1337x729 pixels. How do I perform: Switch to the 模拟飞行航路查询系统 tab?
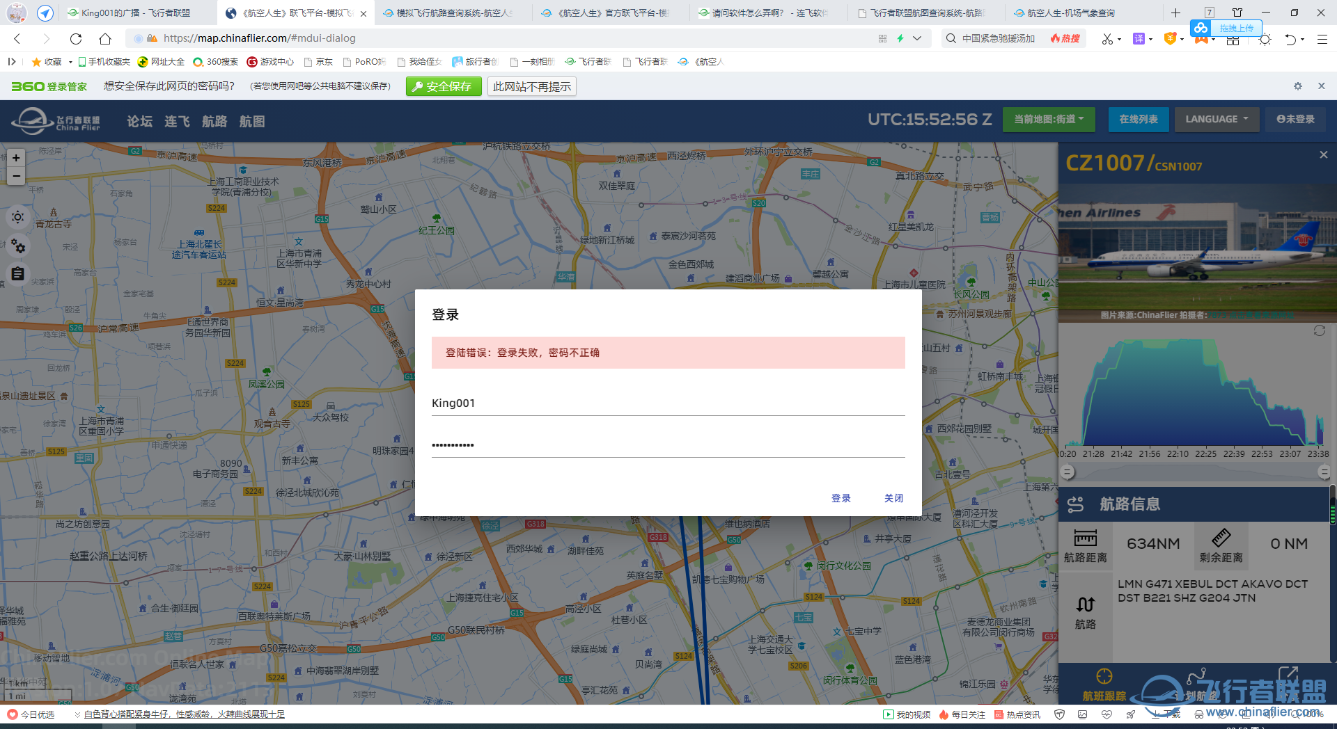pos(453,13)
